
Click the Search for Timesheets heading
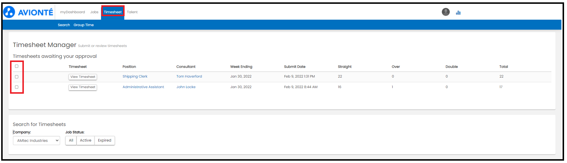(39, 125)
